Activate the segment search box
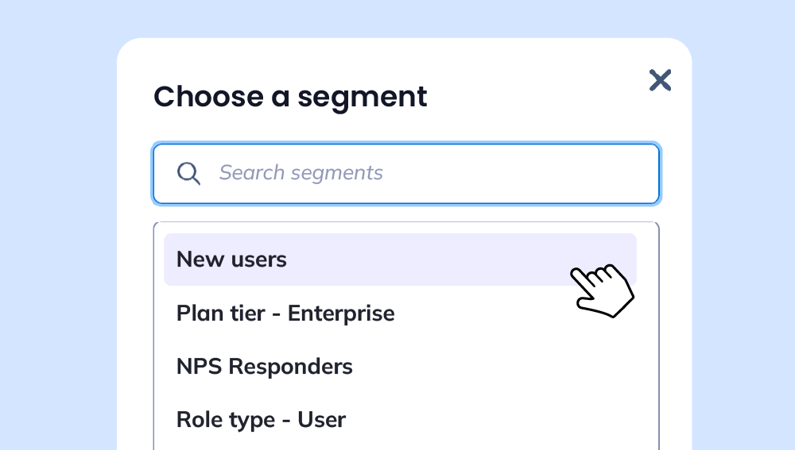Screen dimensions: 795x450 406,174
